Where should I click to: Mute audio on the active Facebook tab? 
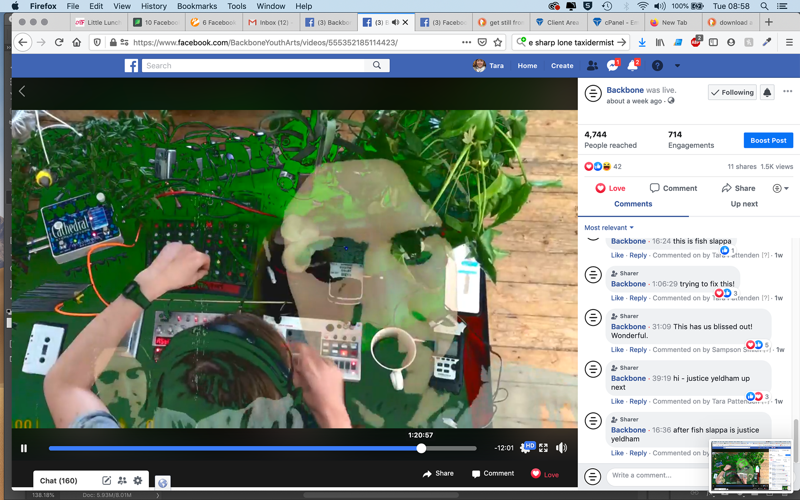[395, 22]
